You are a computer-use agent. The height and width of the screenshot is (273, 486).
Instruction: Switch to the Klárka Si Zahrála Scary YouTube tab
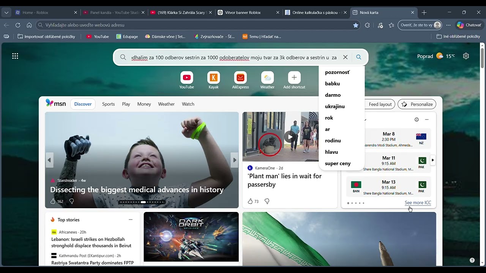[181, 13]
